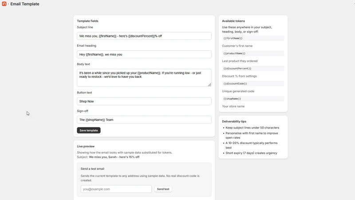
Task: Focus the Subject line input field
Action: pos(144,36)
